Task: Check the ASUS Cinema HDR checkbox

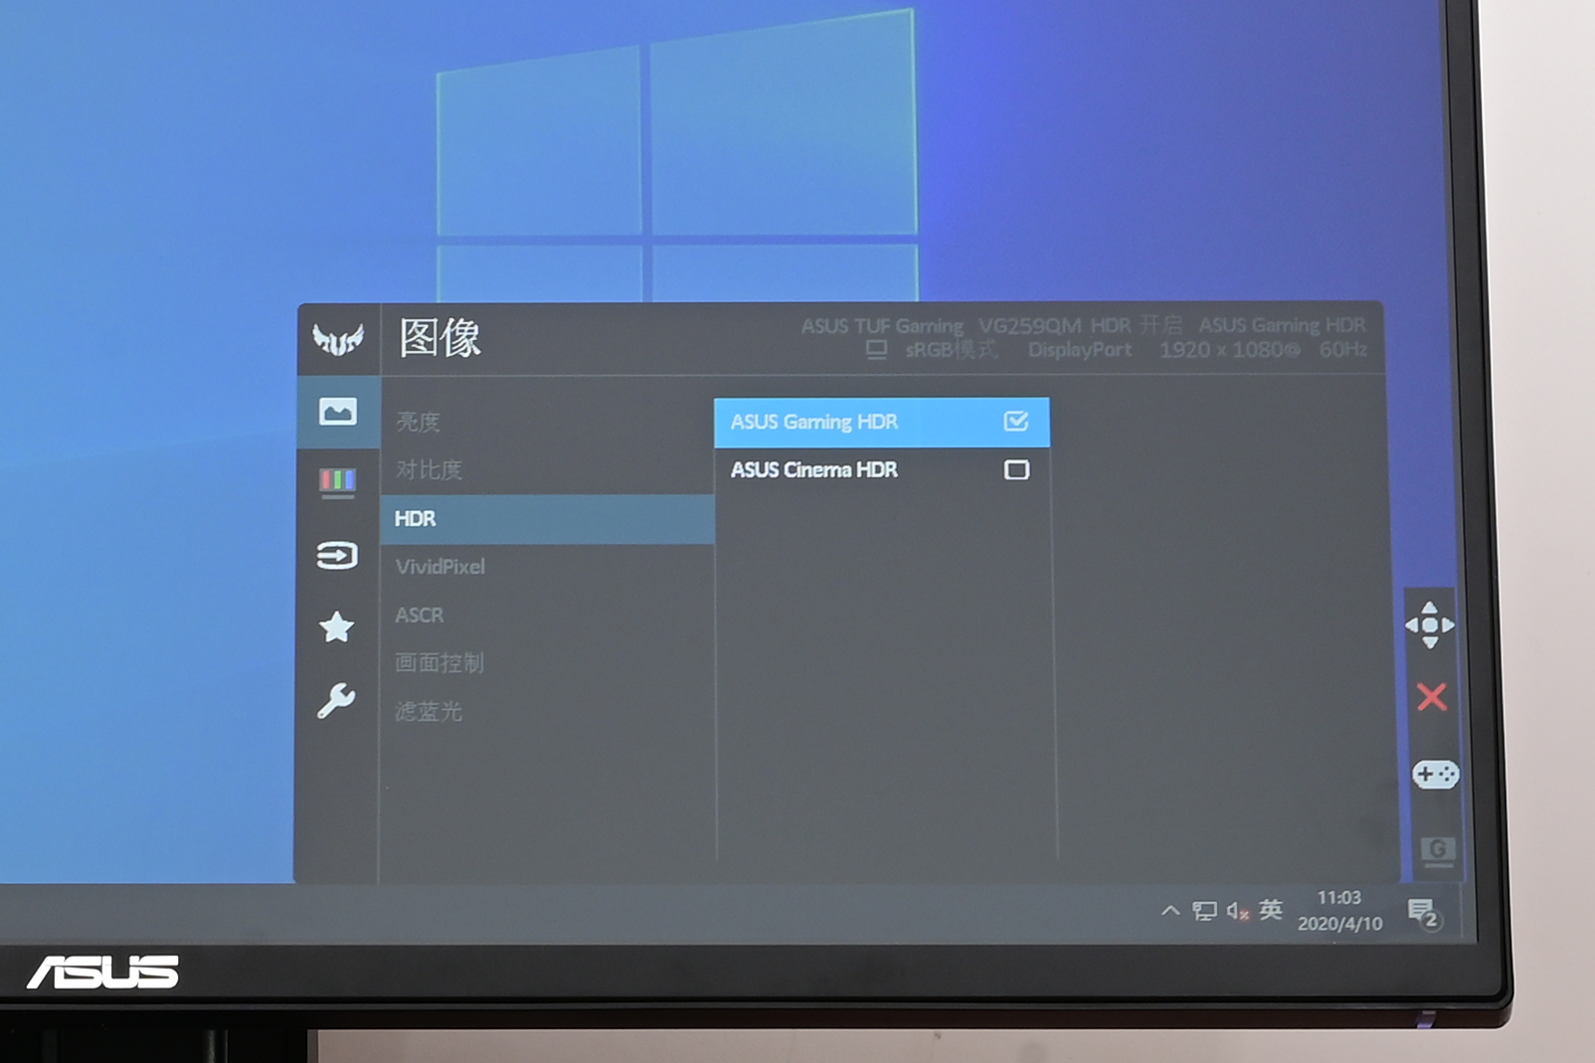Action: click(1016, 469)
